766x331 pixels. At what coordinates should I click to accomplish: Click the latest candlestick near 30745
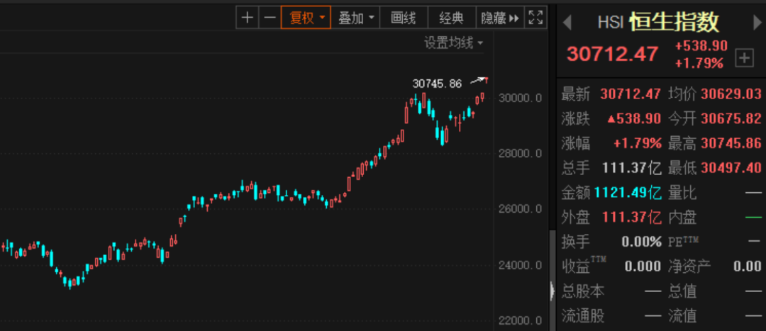(486, 80)
